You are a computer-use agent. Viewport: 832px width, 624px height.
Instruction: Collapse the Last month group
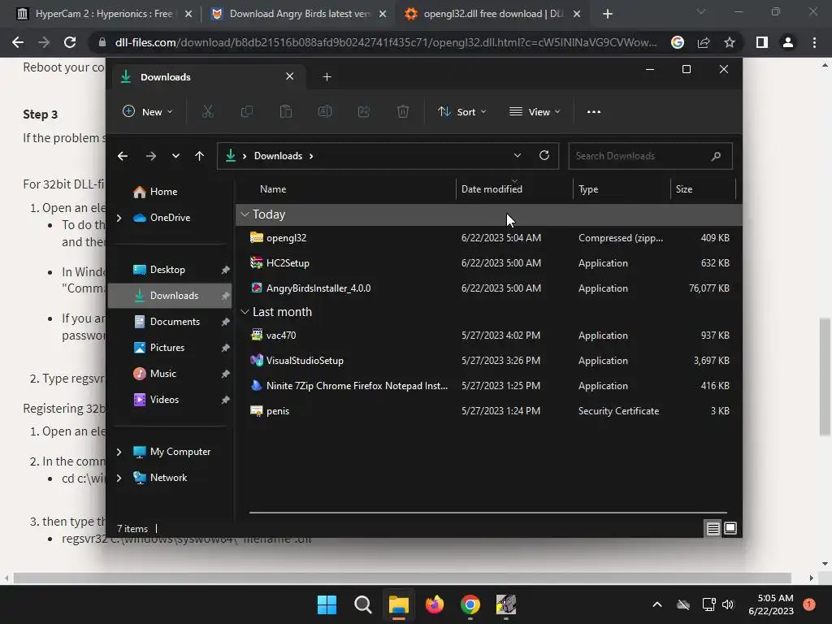point(245,312)
